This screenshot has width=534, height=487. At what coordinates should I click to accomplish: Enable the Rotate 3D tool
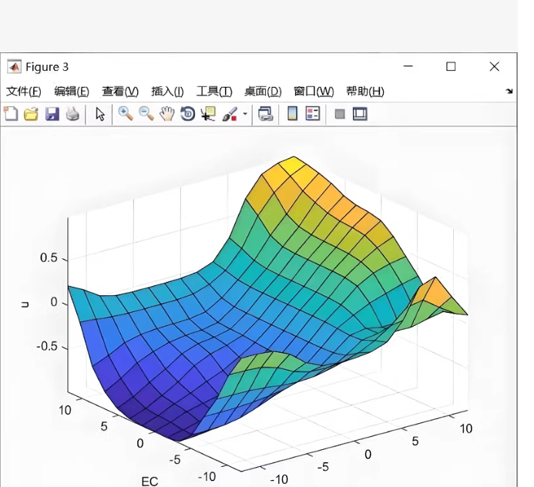(x=188, y=114)
